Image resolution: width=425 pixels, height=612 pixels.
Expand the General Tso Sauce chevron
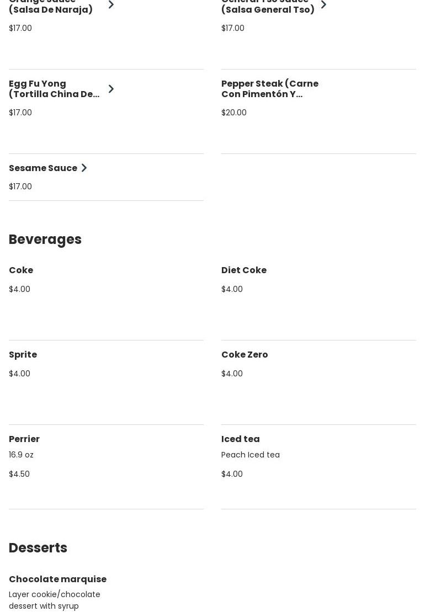[x=323, y=5]
